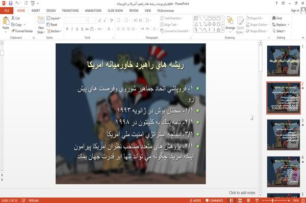This screenshot has width=306, height=203.
Task: Switch to Reading view in status bar
Action: click(248, 200)
